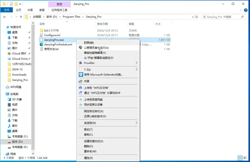This screenshot has width=250, height=162.
Task: Click the Microsoft Defender shield icon
Action: (x=81, y=74)
